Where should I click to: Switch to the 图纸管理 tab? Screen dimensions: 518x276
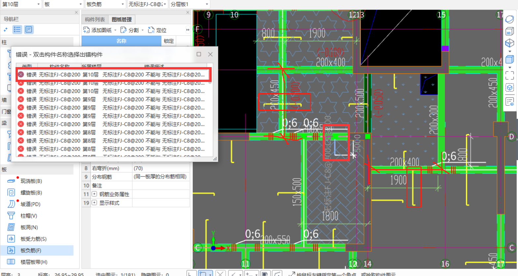point(121,20)
